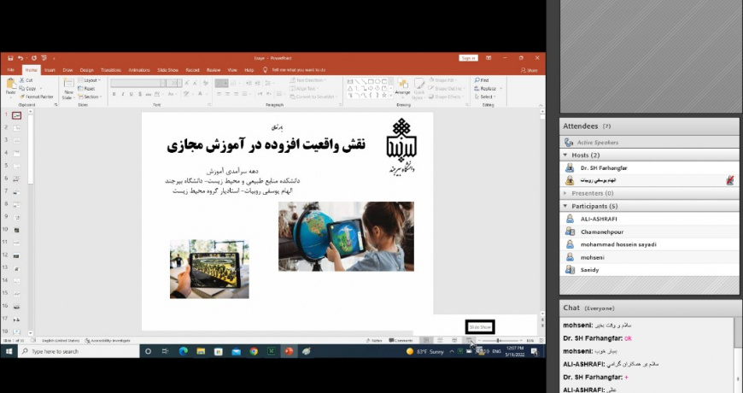
Task: Toggle Italic formatting
Action: click(x=123, y=94)
